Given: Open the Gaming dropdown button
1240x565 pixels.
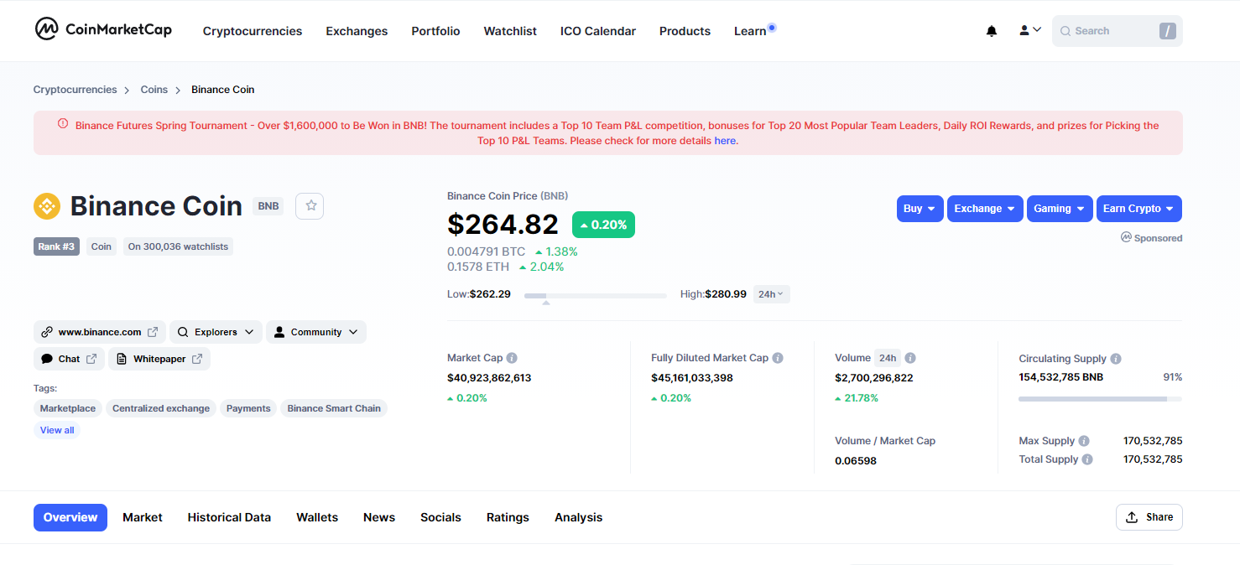Looking at the screenshot, I should [x=1060, y=209].
